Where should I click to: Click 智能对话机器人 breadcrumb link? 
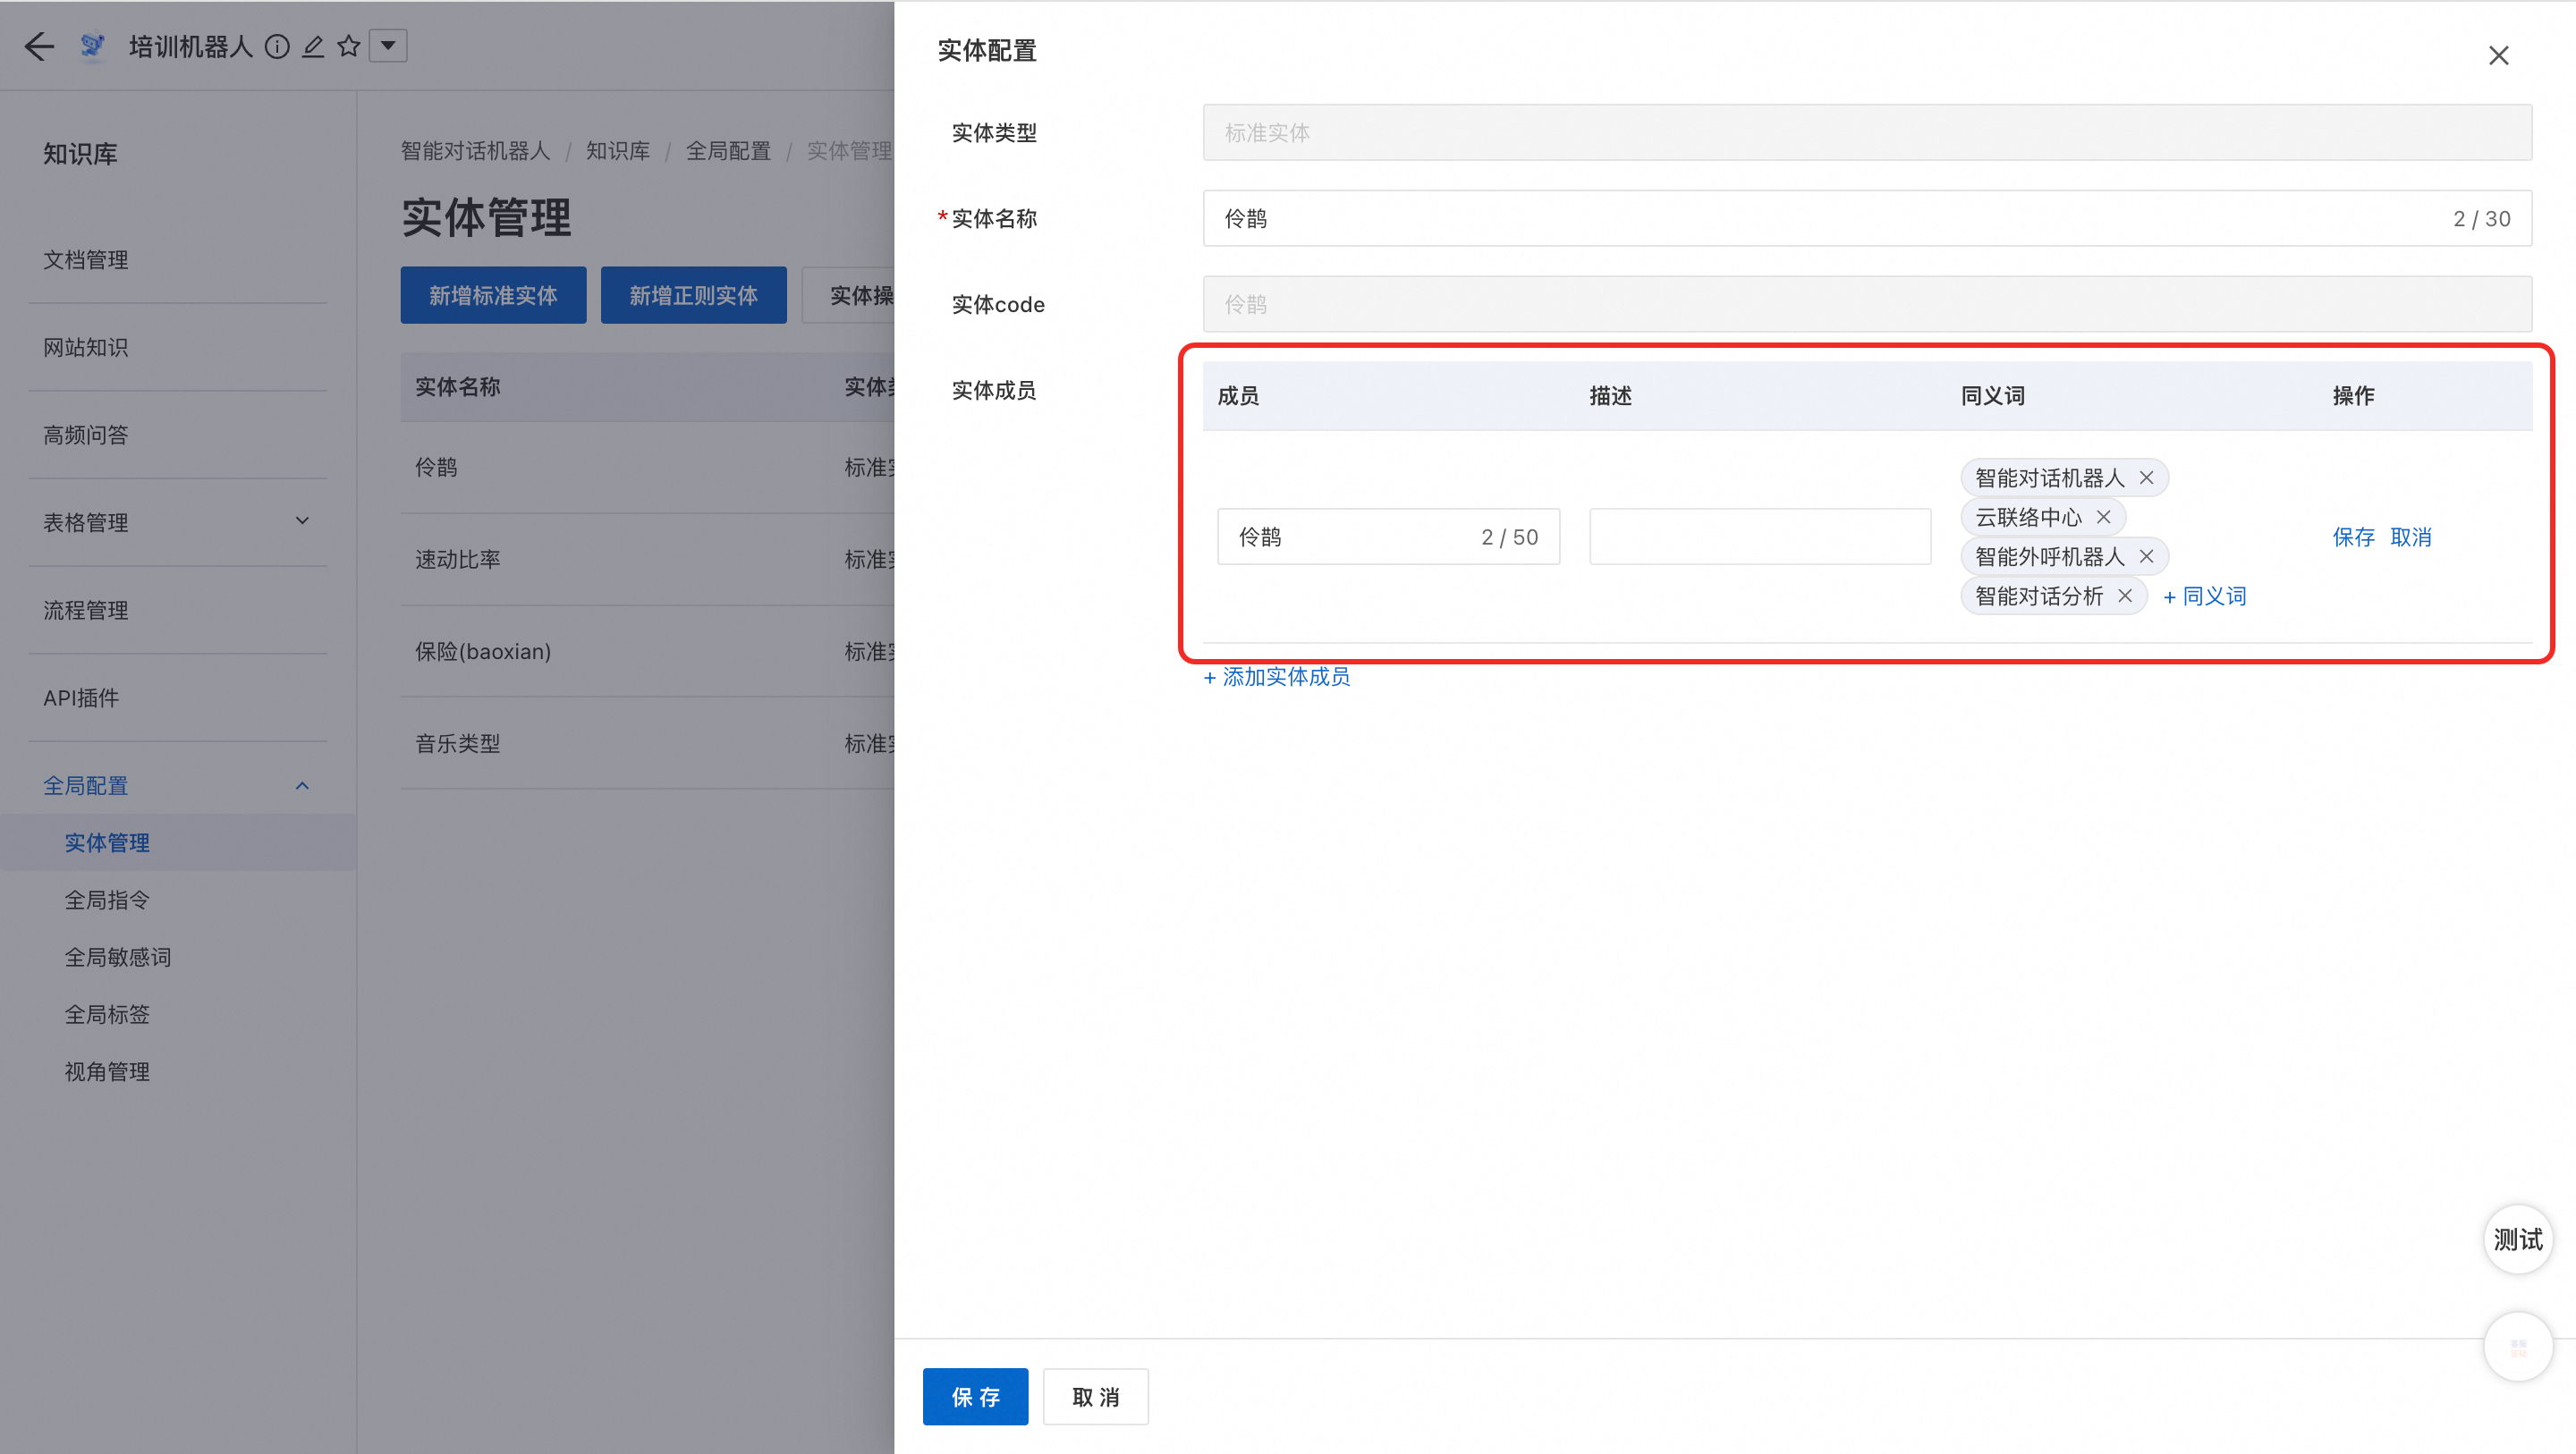[x=475, y=151]
